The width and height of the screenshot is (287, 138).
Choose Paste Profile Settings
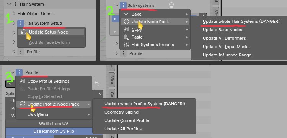pyautogui.click(x=54, y=89)
